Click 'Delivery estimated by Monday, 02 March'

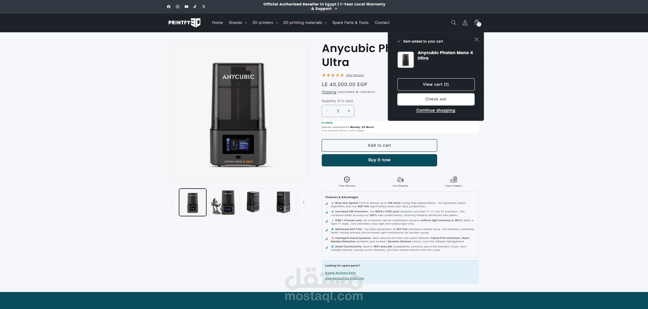348,127
